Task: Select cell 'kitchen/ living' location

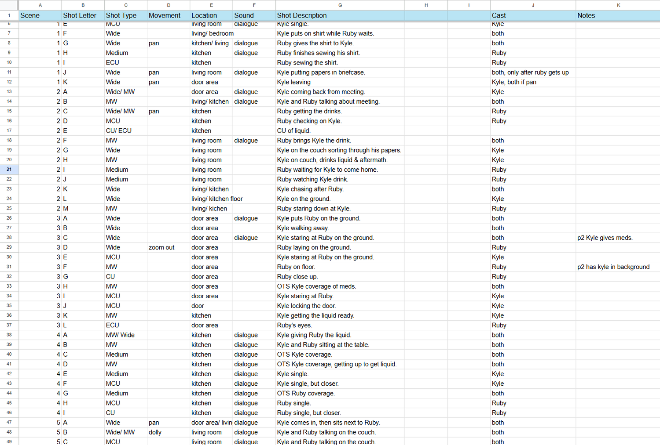Action: (x=211, y=43)
